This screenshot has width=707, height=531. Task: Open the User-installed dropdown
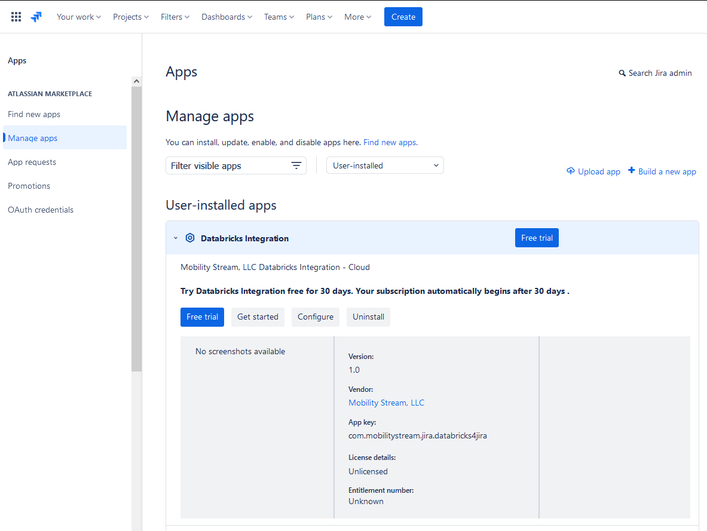385,165
